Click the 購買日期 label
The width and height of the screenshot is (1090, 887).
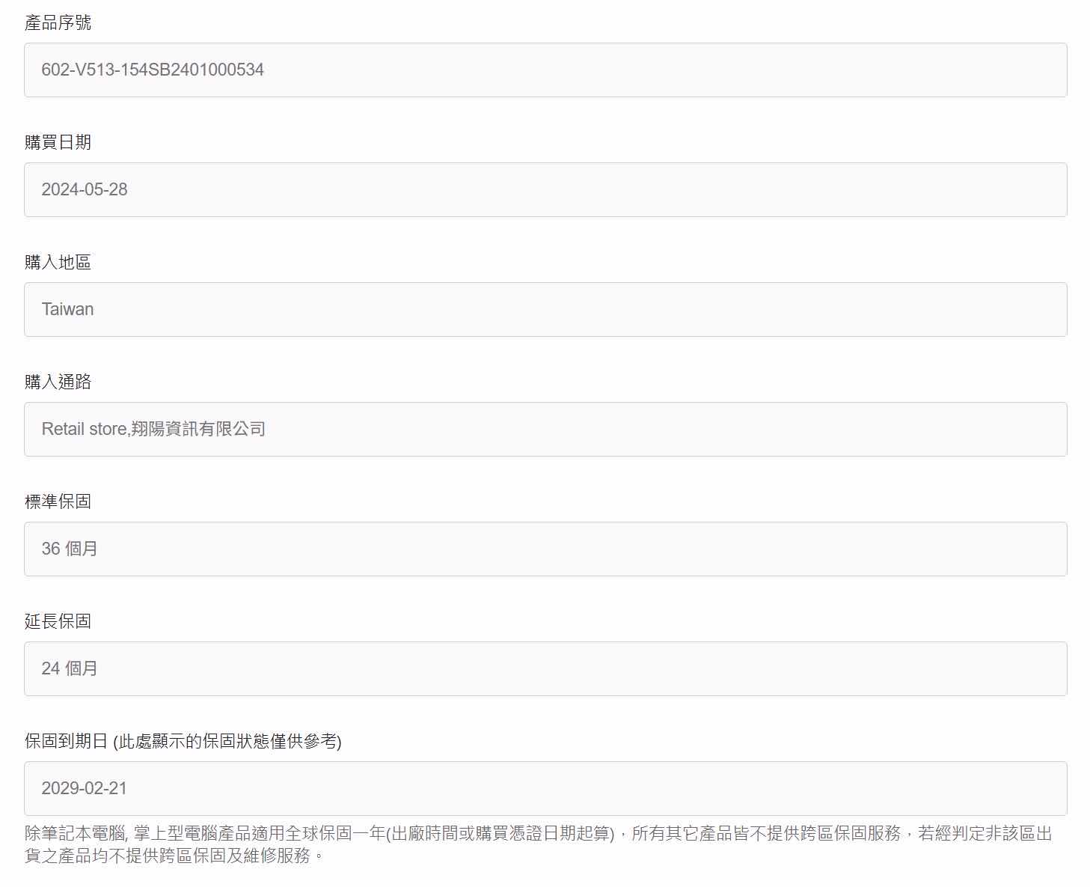pyautogui.click(x=58, y=142)
